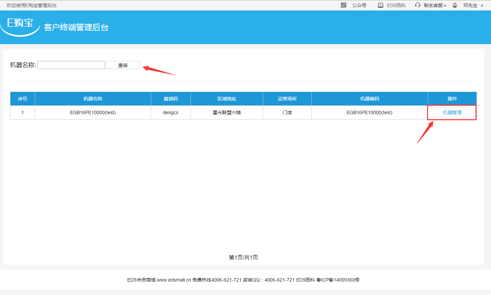This screenshot has height=295, width=491.
Task: Click the 机器名称 column header
Action: (93, 99)
